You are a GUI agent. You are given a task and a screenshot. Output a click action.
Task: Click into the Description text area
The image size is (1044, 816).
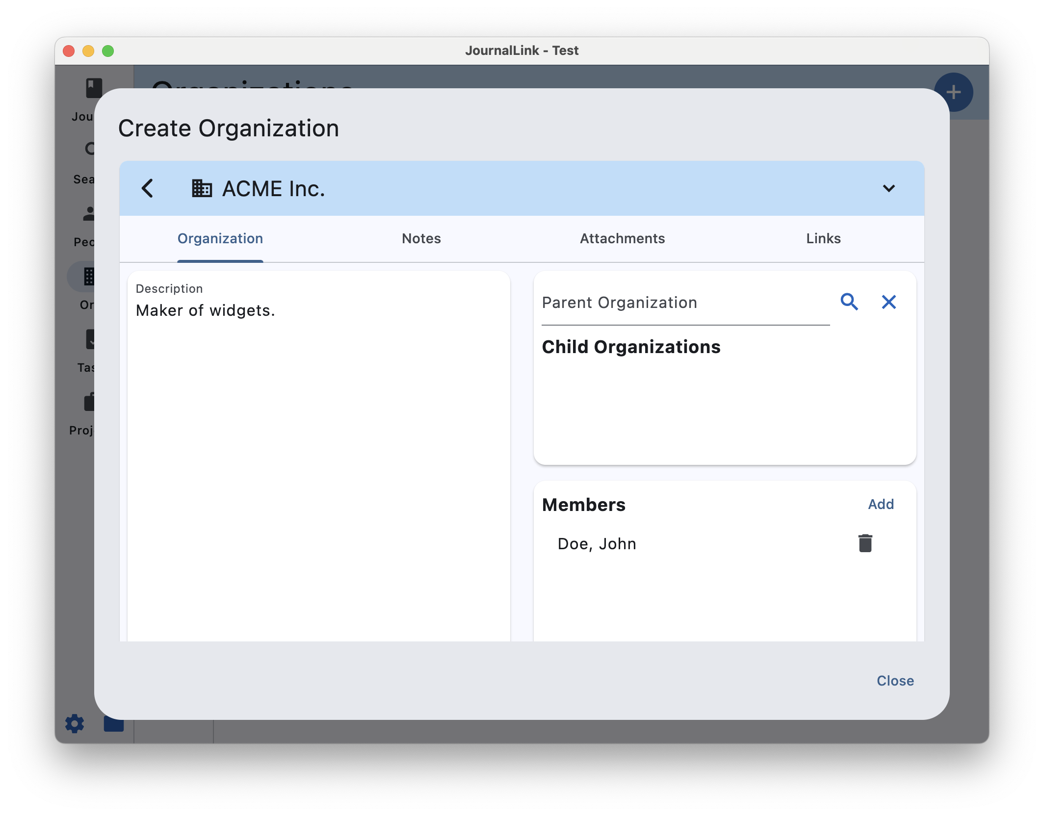[318, 441]
